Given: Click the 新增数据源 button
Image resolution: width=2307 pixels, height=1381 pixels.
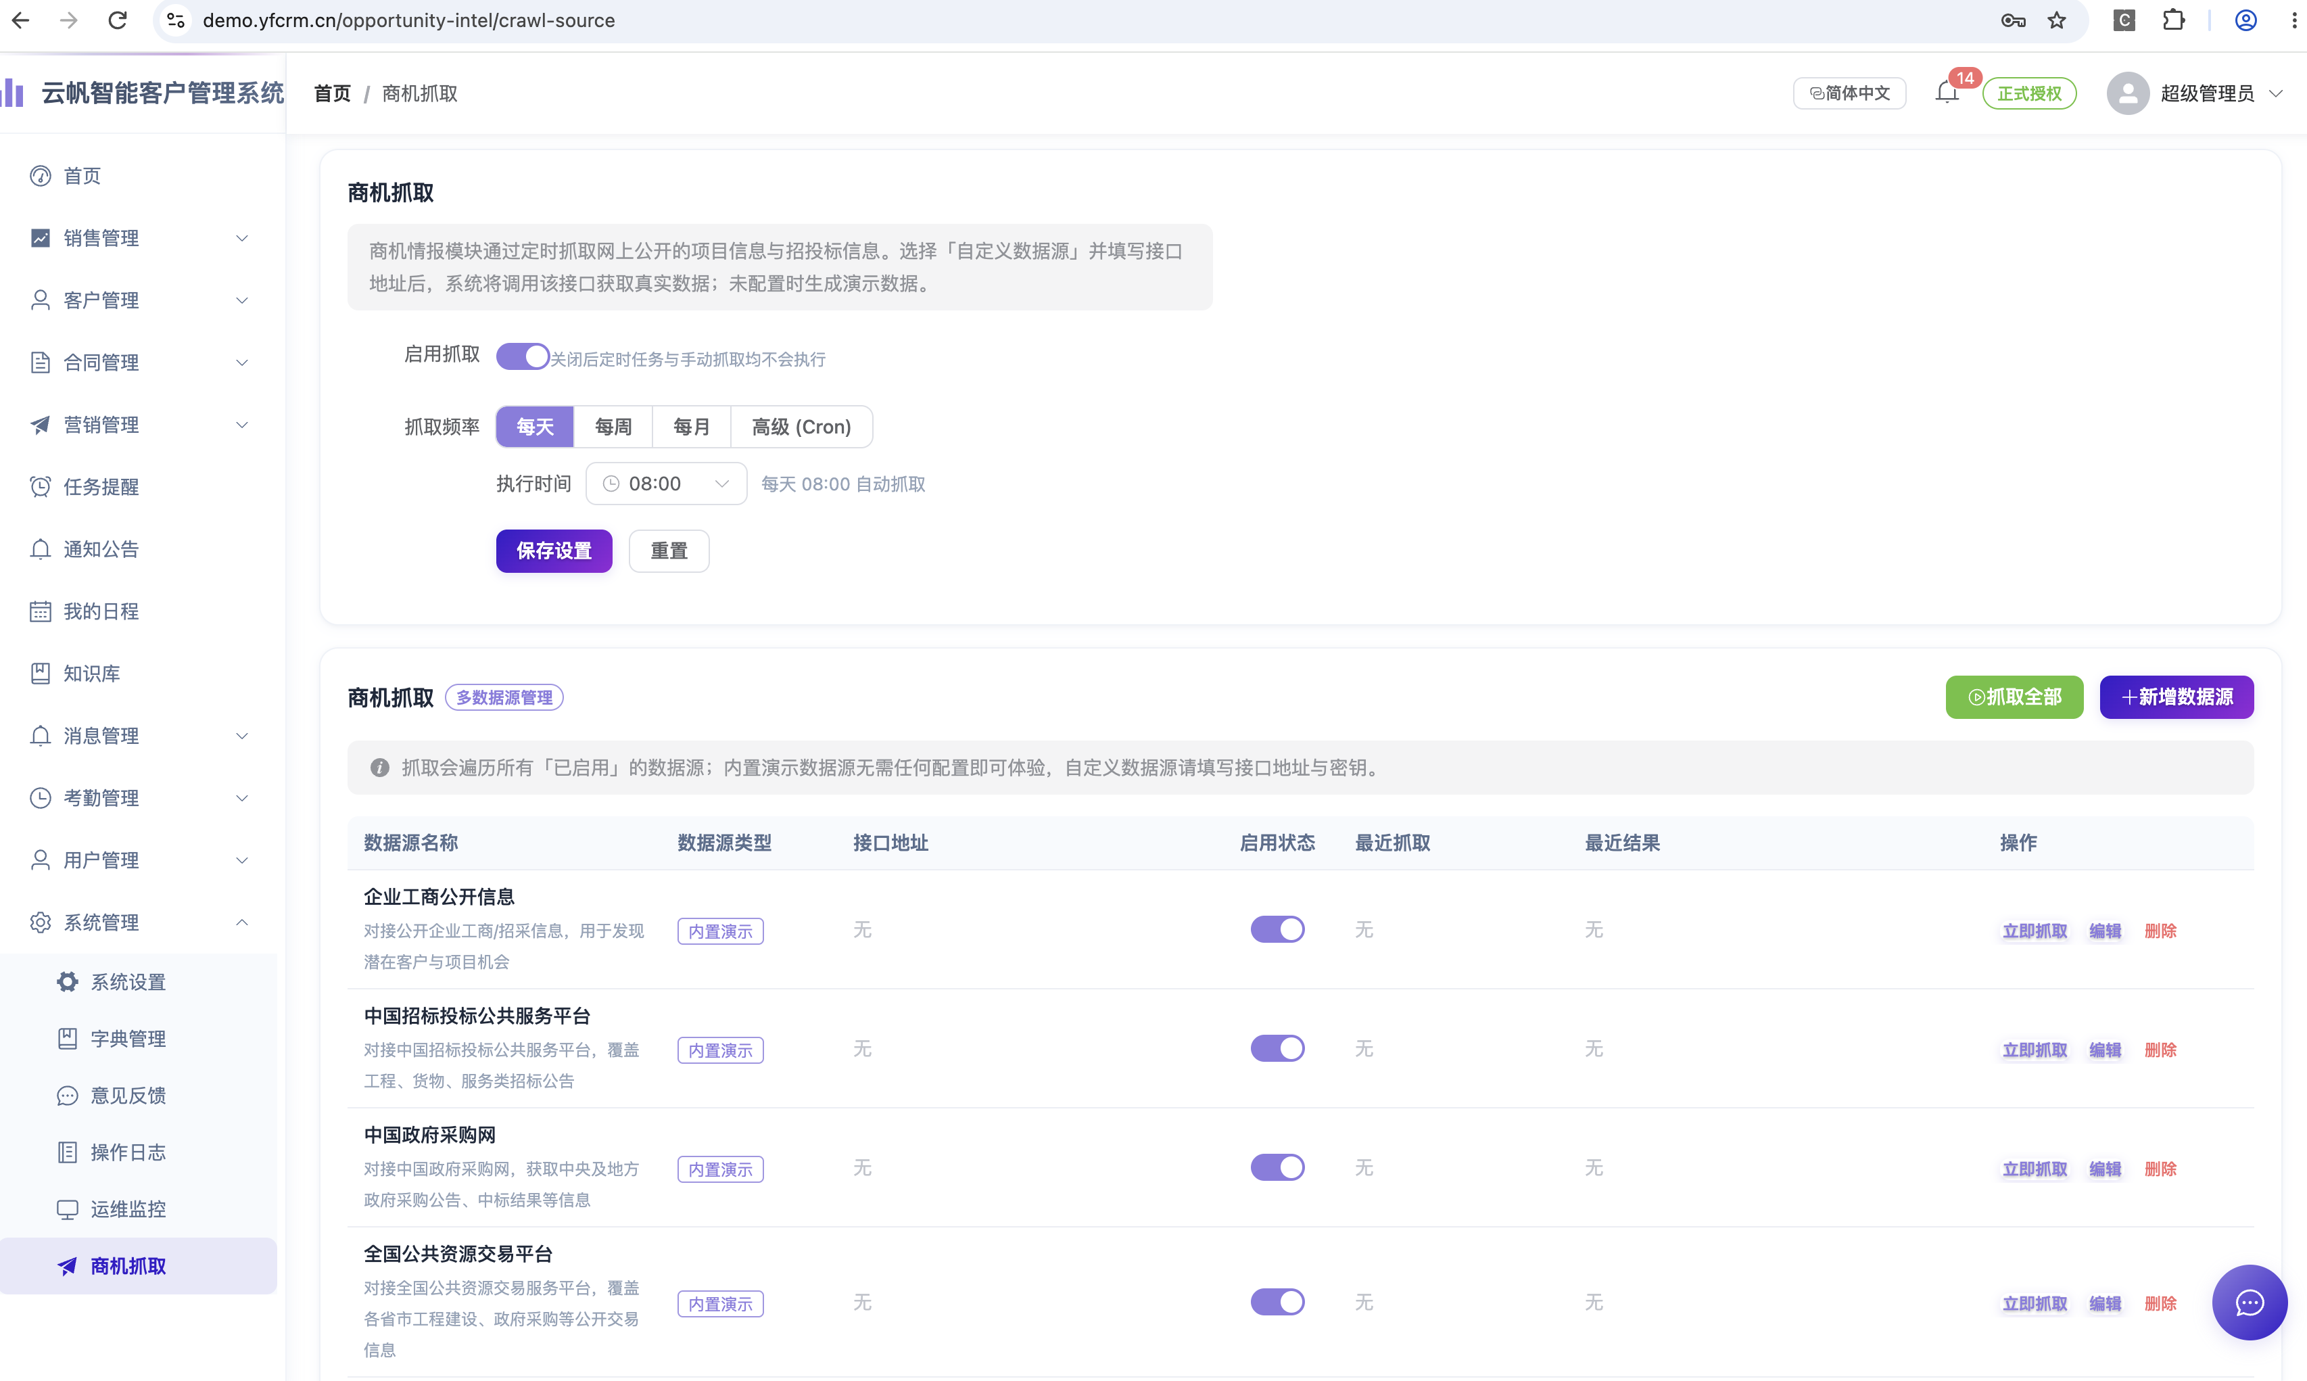Looking at the screenshot, I should 2176,697.
